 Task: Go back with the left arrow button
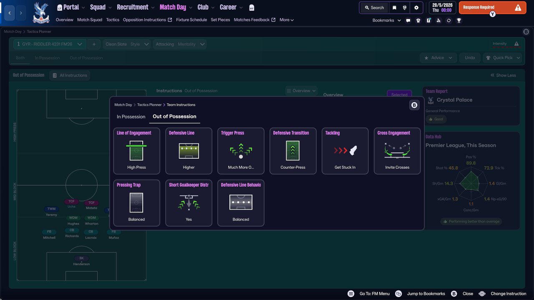[10, 13]
